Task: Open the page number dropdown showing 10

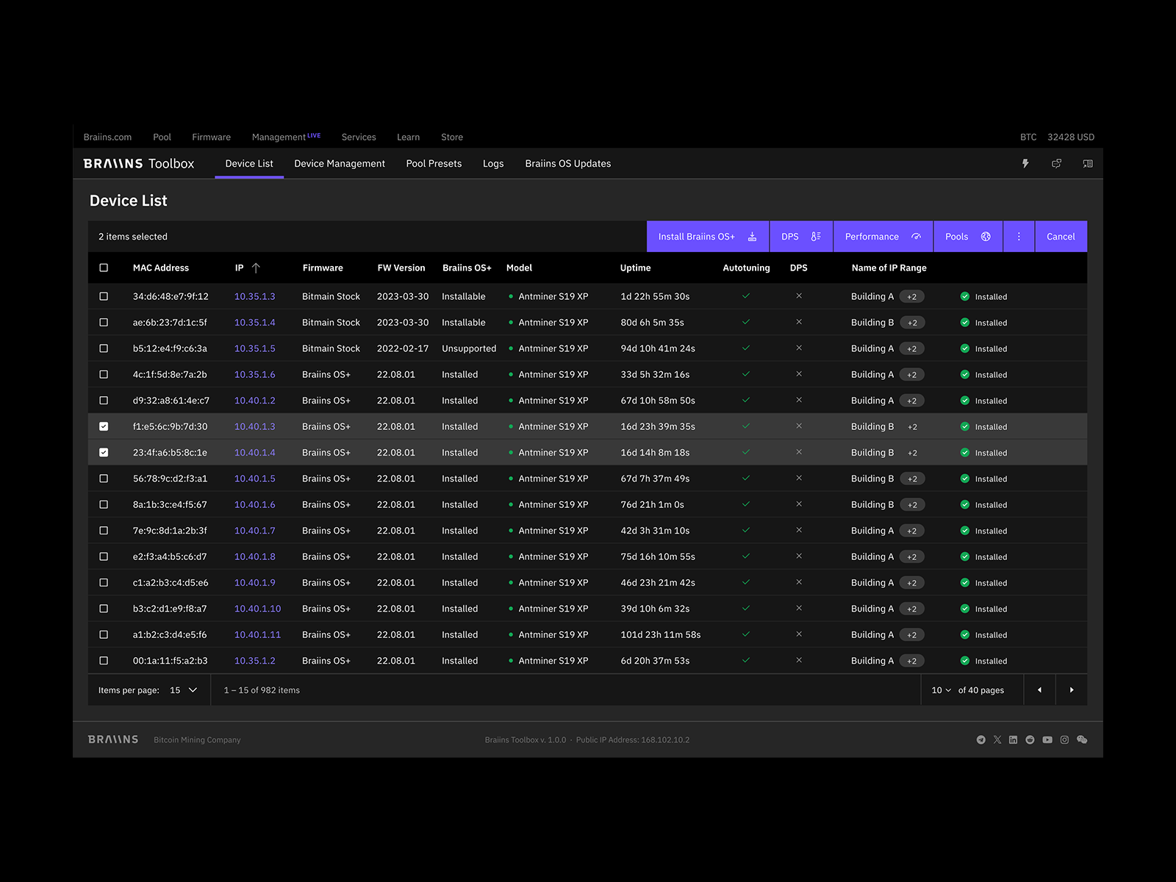Action: (x=941, y=690)
